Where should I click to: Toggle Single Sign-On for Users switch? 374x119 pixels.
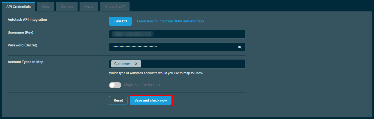click(115, 85)
